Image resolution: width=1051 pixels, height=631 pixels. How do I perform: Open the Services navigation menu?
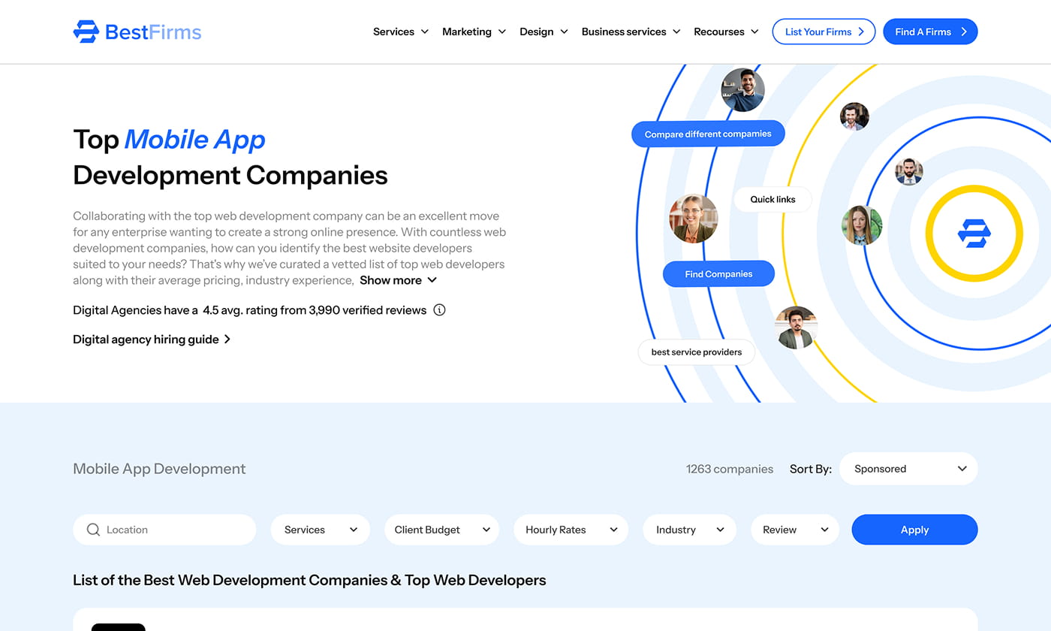click(x=401, y=32)
